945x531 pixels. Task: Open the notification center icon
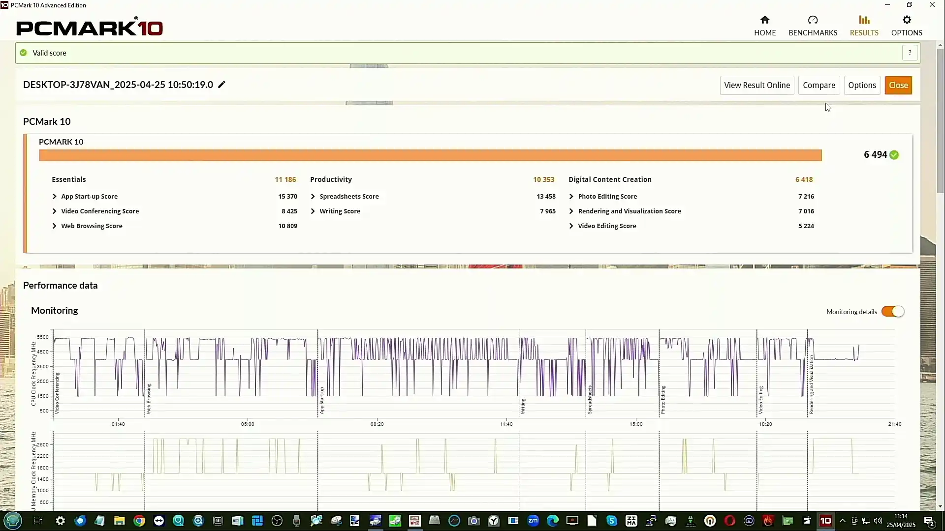(929, 521)
